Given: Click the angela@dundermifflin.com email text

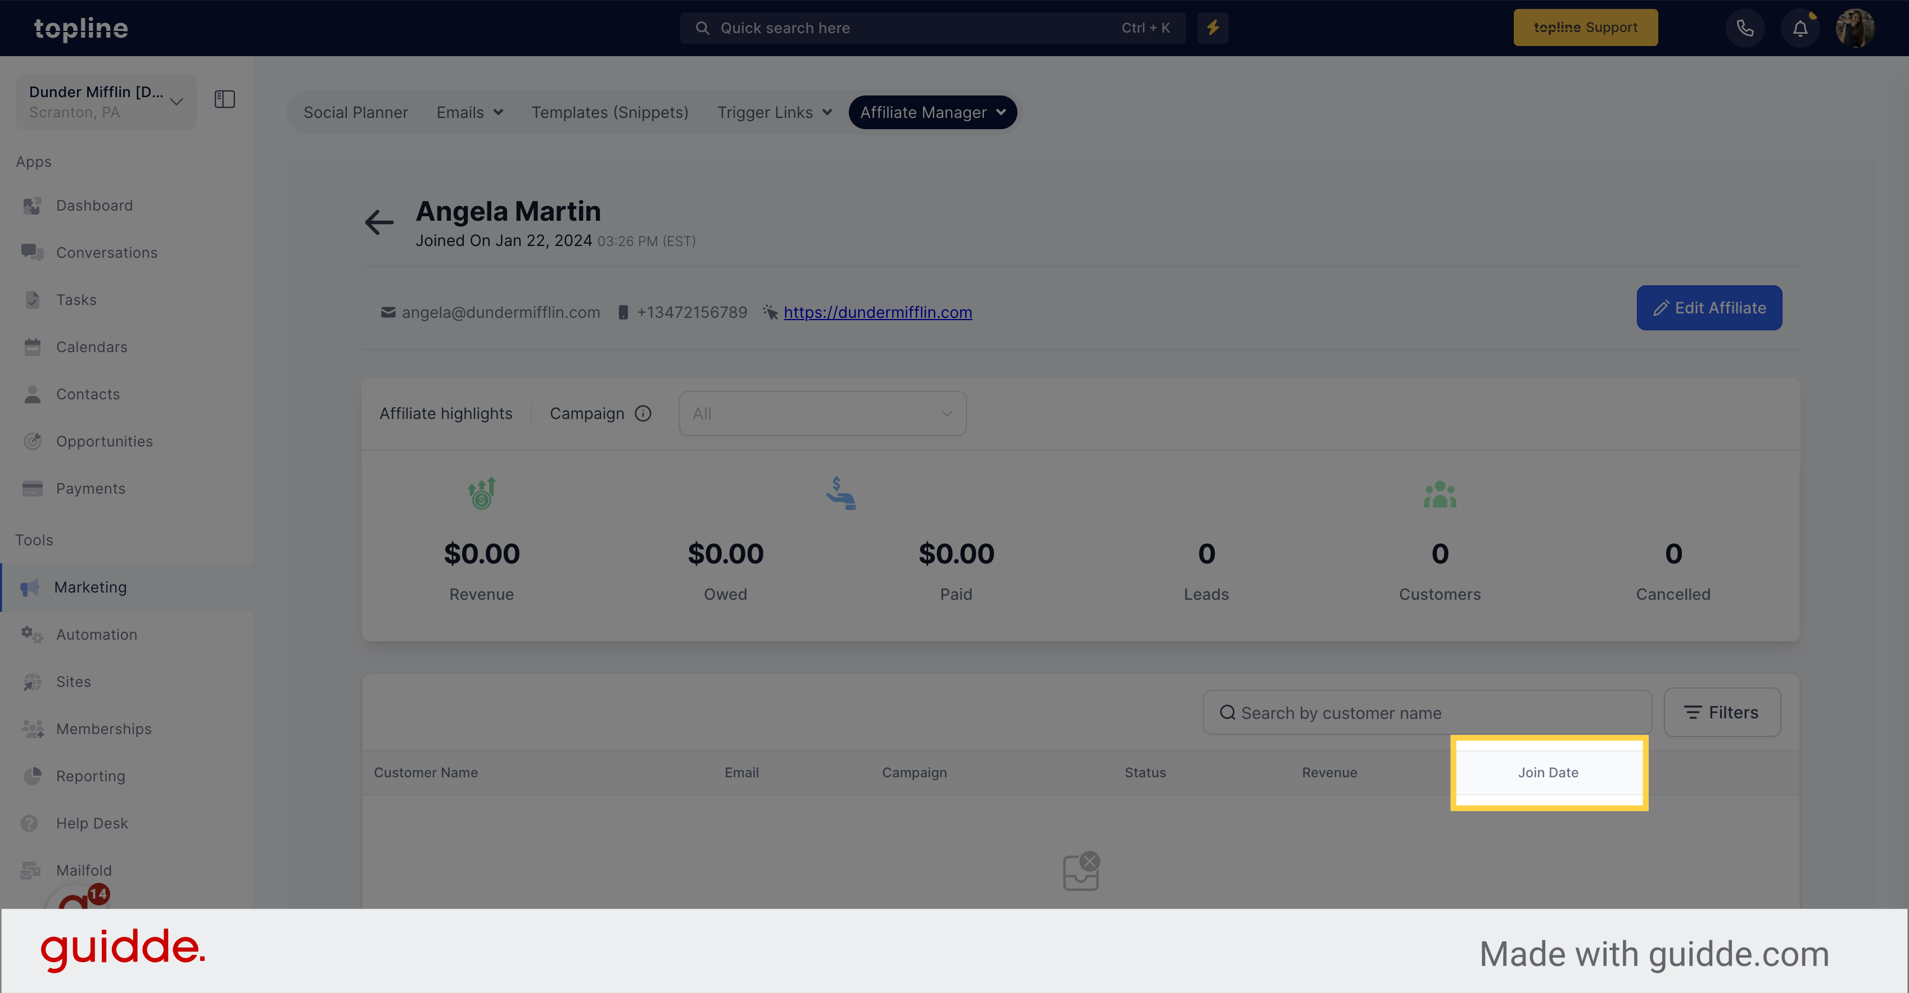Looking at the screenshot, I should (500, 312).
